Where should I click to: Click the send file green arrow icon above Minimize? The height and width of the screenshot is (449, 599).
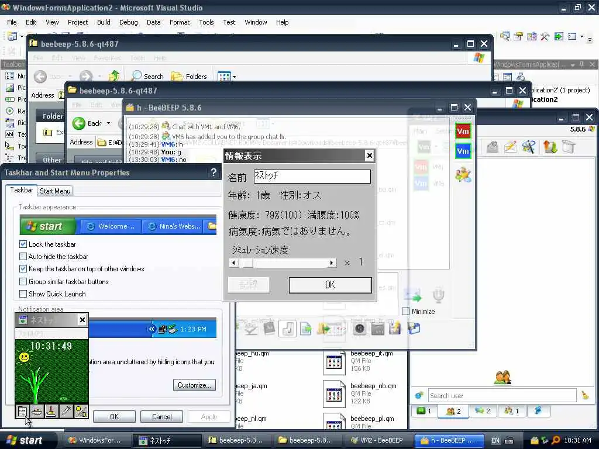(x=412, y=295)
